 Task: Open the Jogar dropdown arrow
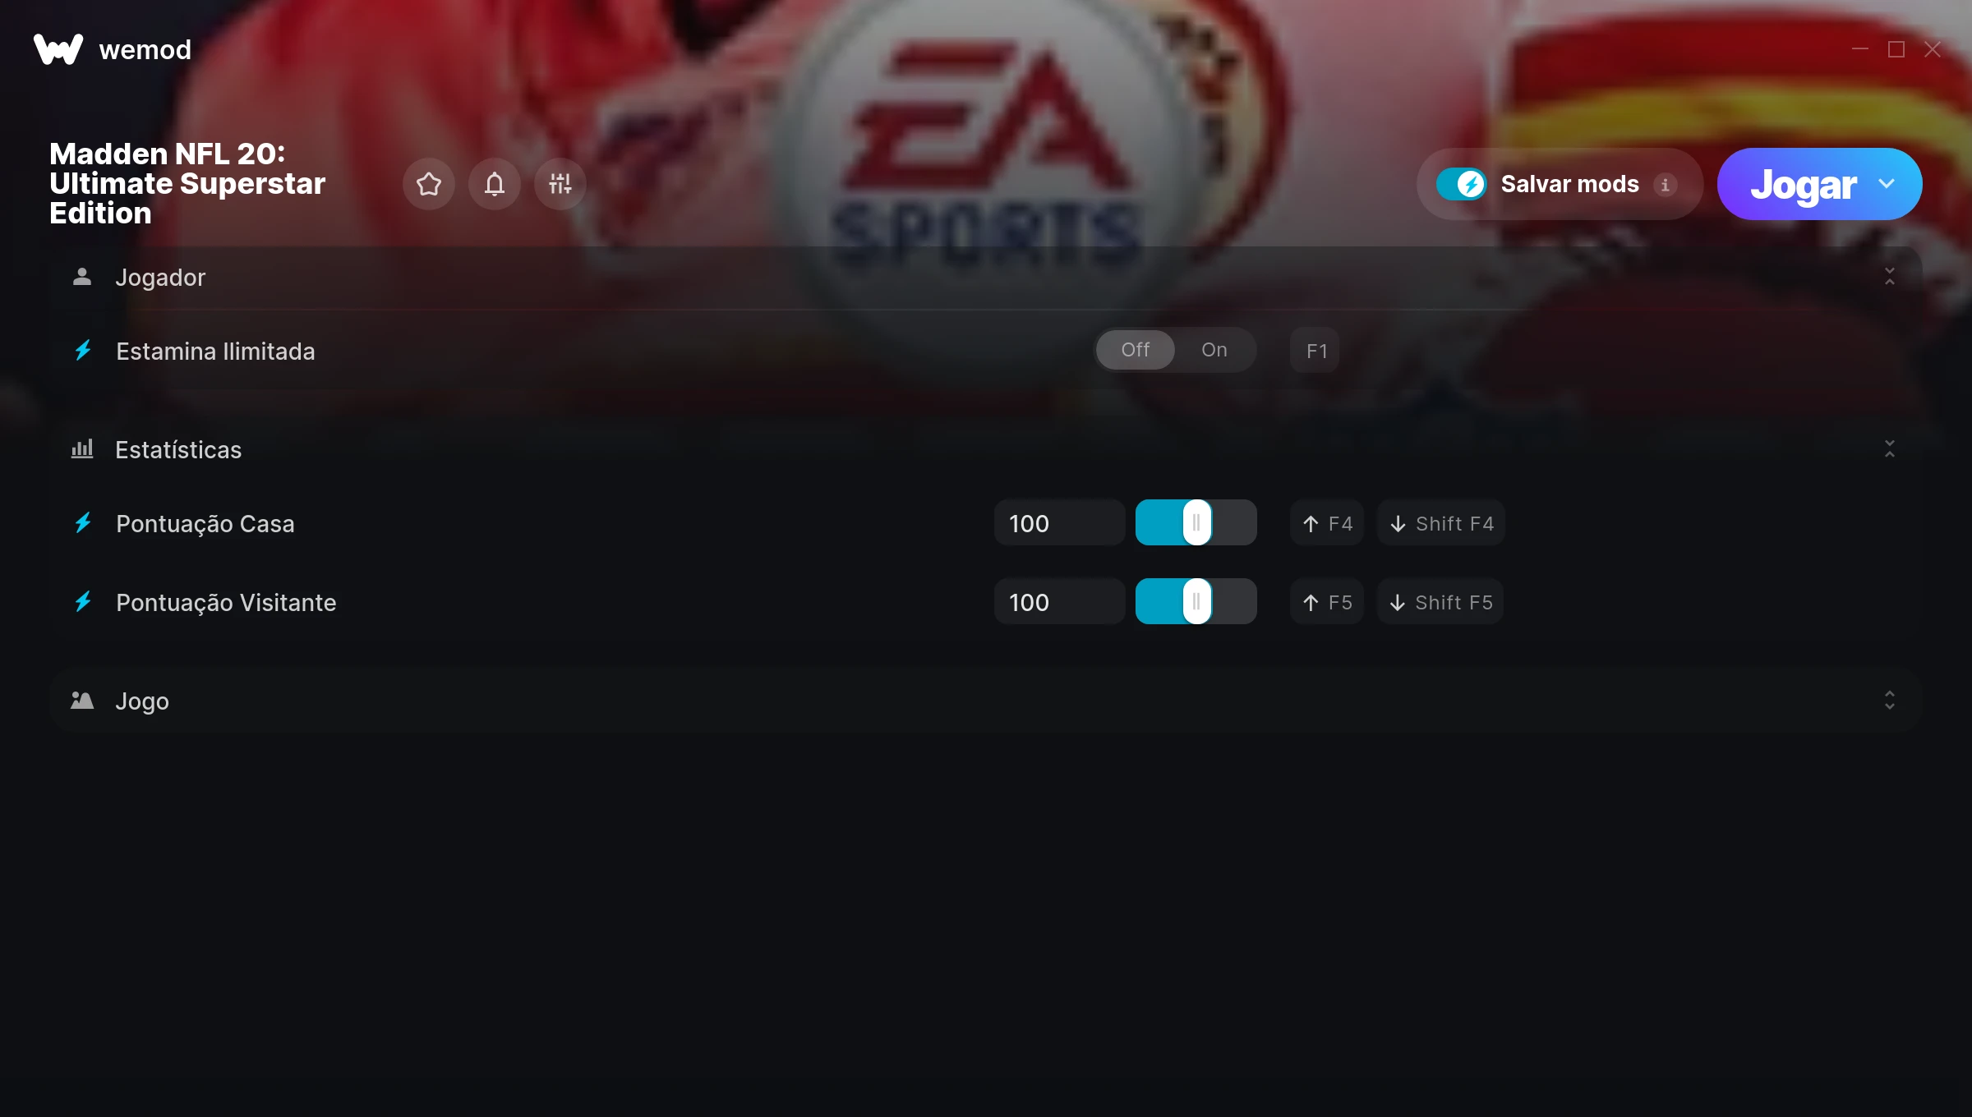tap(1887, 184)
